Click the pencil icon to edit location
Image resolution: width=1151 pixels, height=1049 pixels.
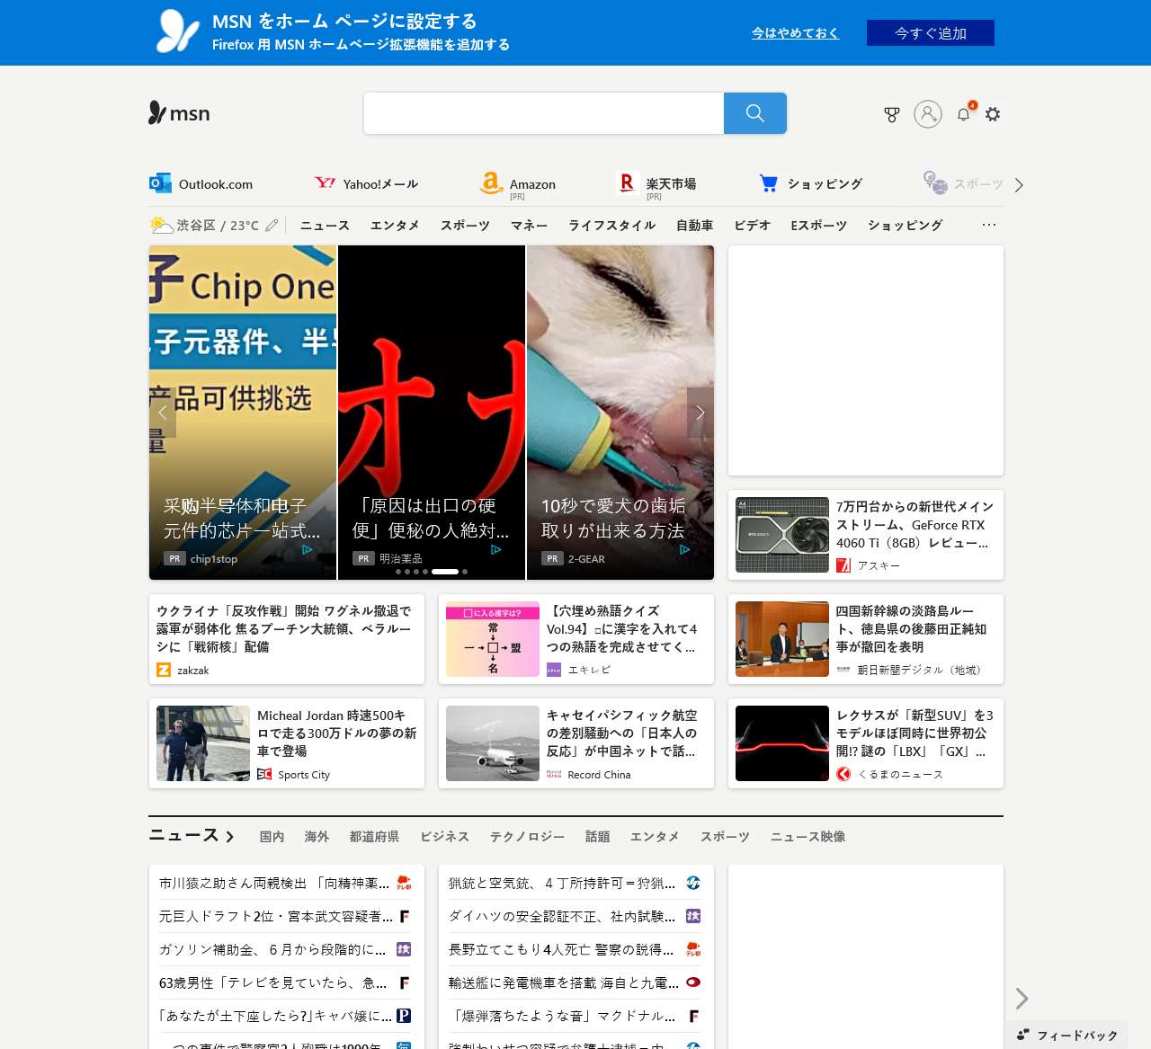(272, 225)
